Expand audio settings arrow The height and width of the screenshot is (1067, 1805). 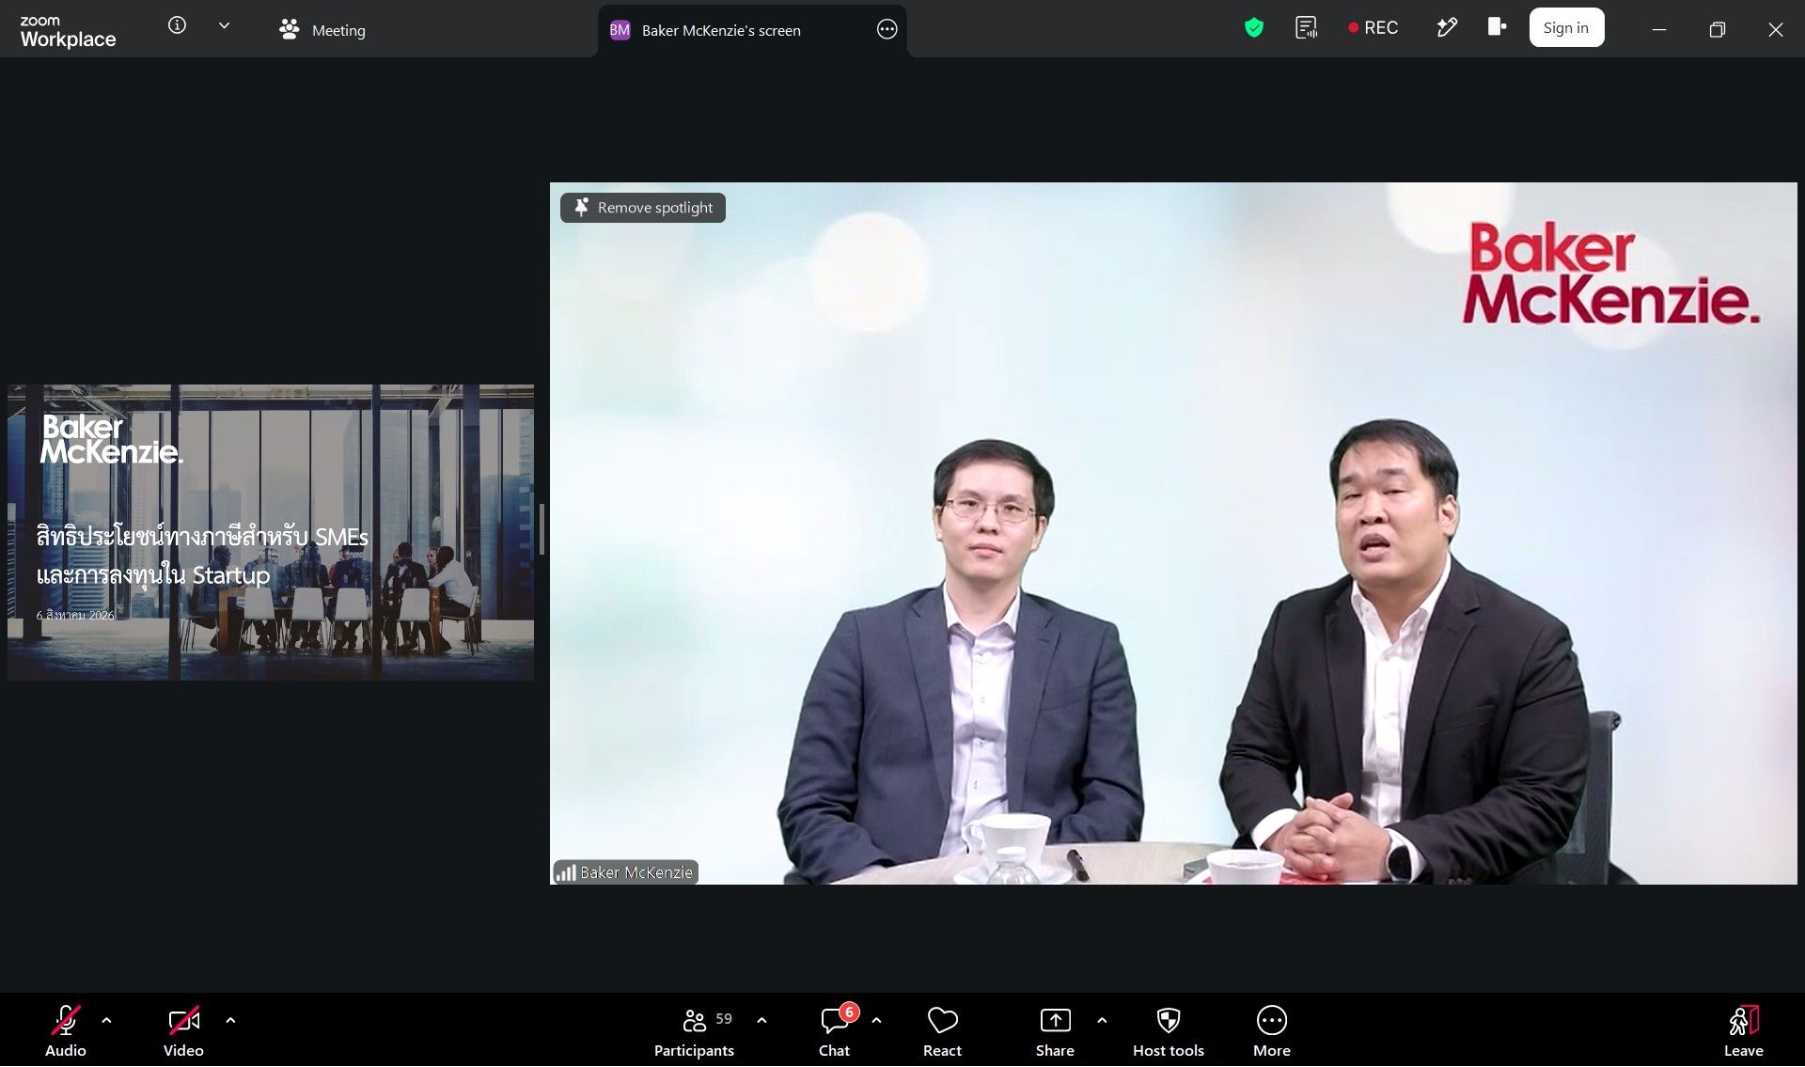[x=106, y=1020]
